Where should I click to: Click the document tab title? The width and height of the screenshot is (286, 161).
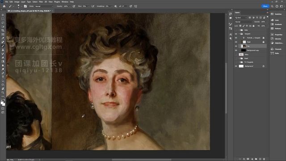(x=29, y=11)
